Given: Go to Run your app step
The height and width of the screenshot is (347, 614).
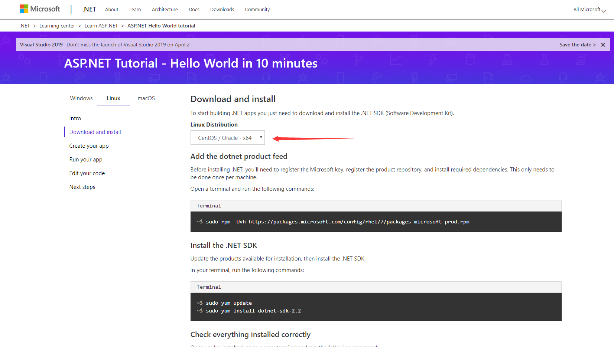Looking at the screenshot, I should click(86, 160).
